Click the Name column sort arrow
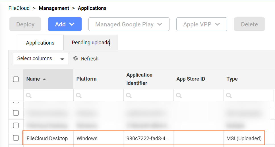 [x=44, y=79]
